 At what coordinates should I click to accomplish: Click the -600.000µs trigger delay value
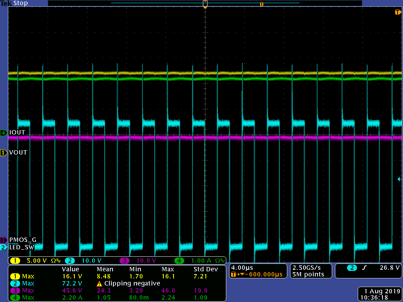point(264,274)
